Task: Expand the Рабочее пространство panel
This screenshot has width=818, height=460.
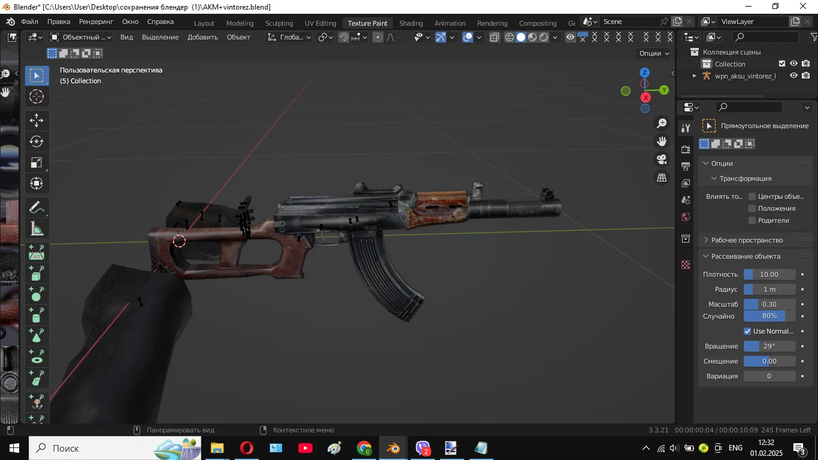Action: (747, 240)
